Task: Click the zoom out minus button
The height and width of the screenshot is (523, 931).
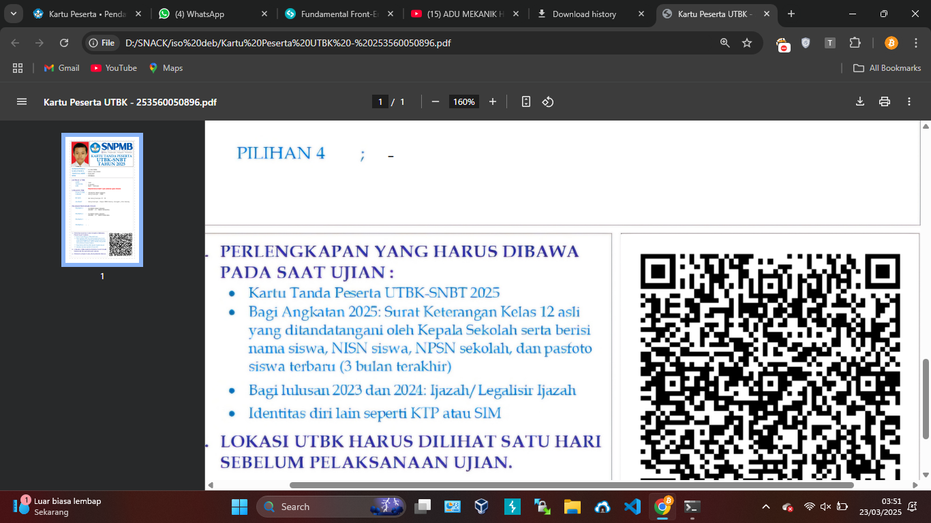Action: (x=435, y=101)
